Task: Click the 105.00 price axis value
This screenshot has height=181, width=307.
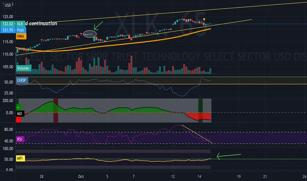Action: (8, 67)
